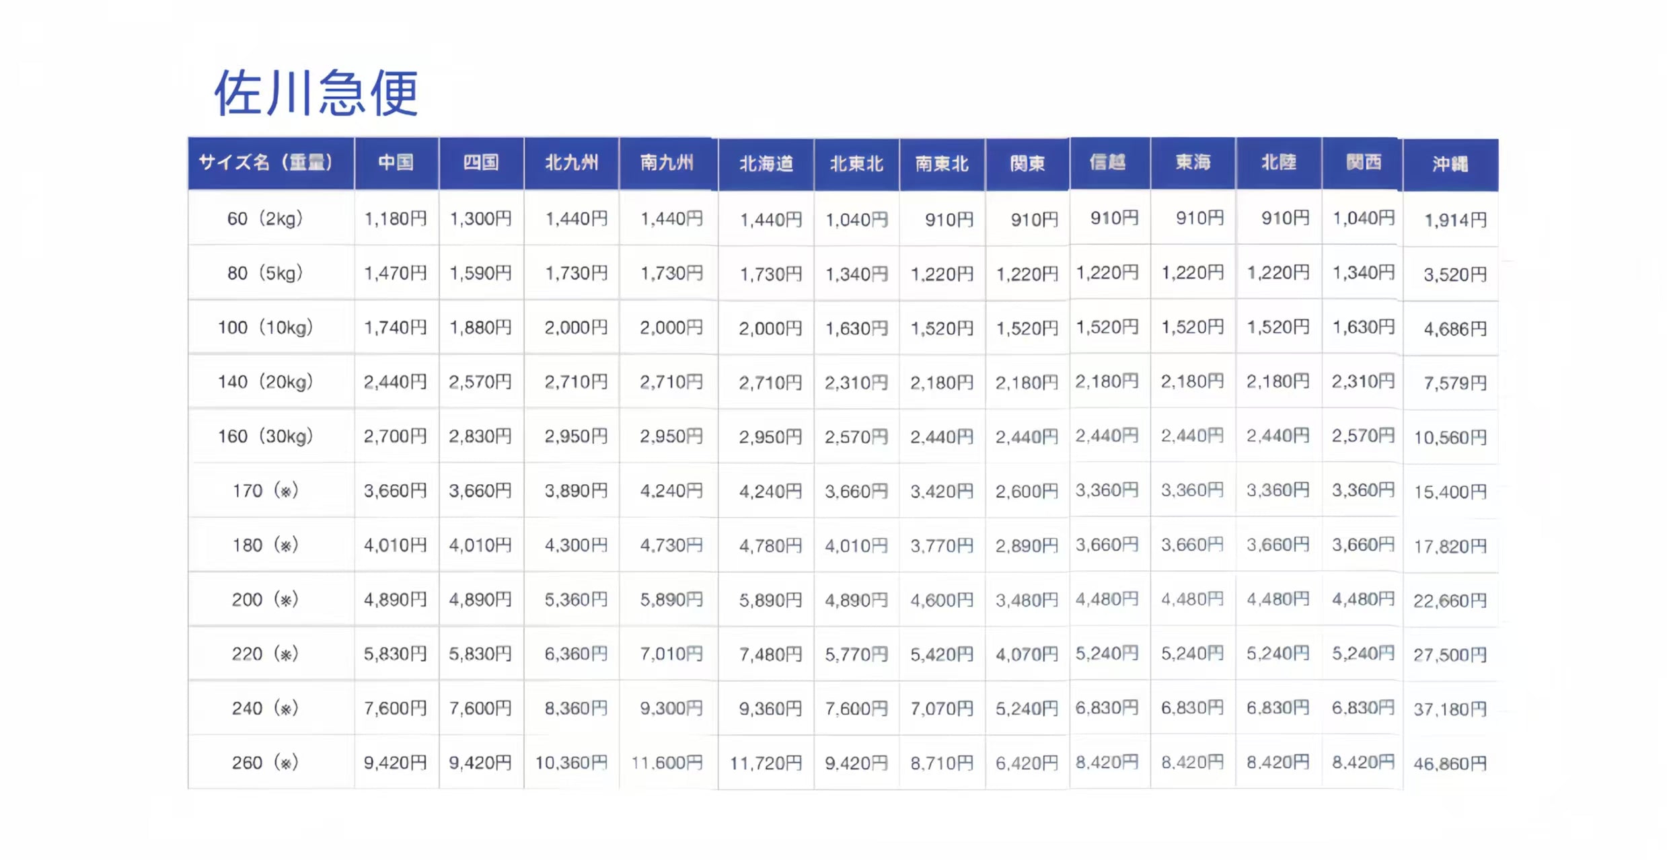The image size is (1667, 860).
Task: Click the 四国 column header
Action: [481, 163]
